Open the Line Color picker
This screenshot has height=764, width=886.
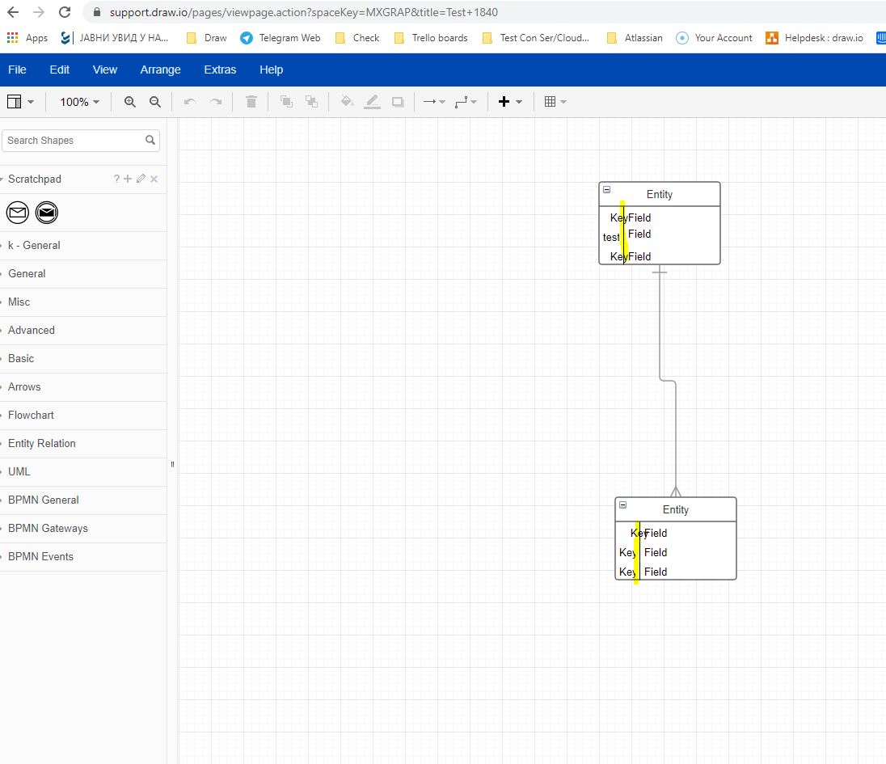(372, 101)
